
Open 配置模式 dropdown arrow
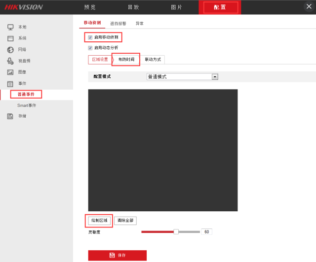click(x=215, y=77)
